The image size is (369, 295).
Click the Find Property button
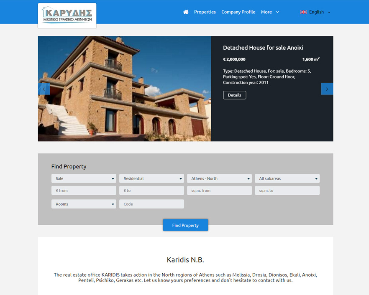[185, 225]
